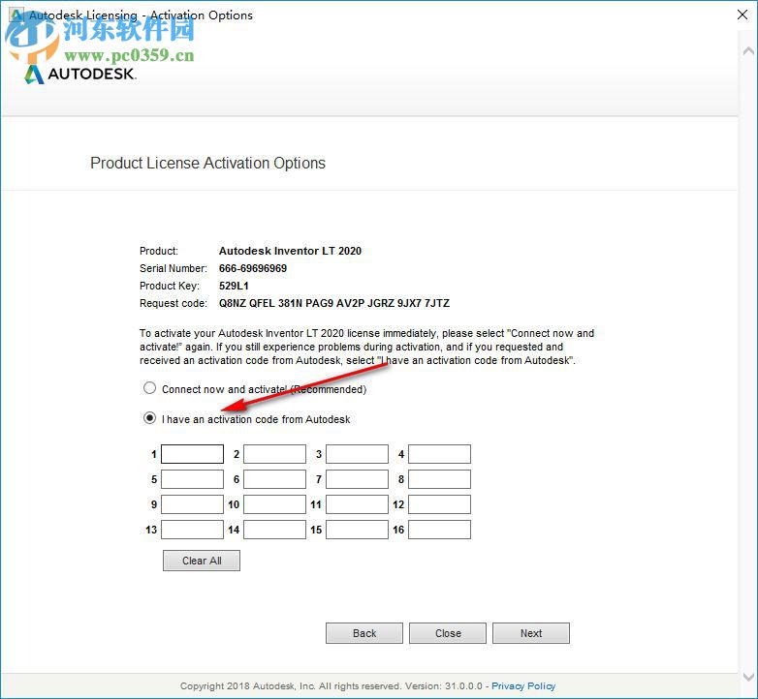Image resolution: width=758 pixels, height=699 pixels.
Task: Click the Close button at bottom
Action: 448,633
